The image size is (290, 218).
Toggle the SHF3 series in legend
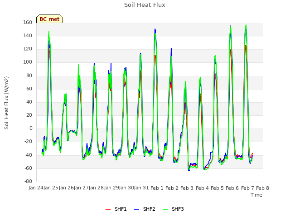point(173,209)
